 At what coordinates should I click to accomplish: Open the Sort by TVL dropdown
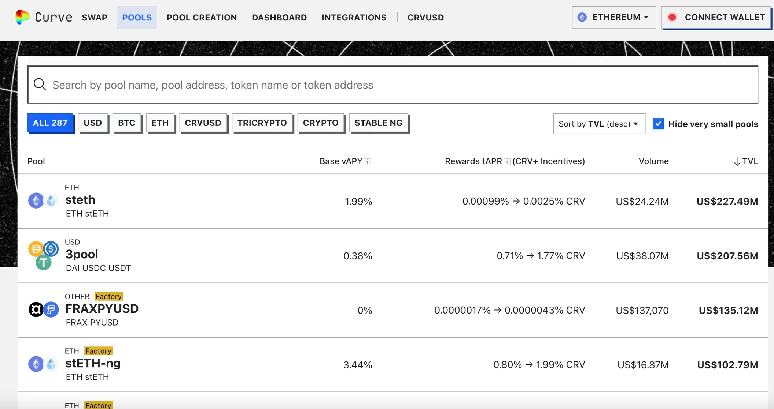click(x=599, y=124)
